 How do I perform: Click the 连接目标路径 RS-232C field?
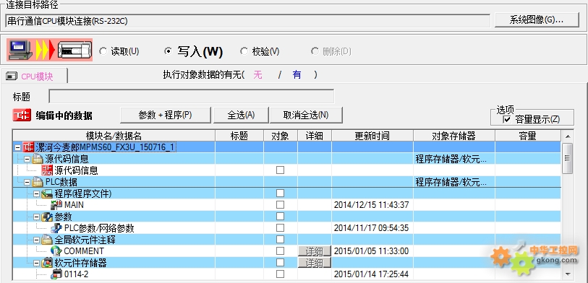pos(248,21)
